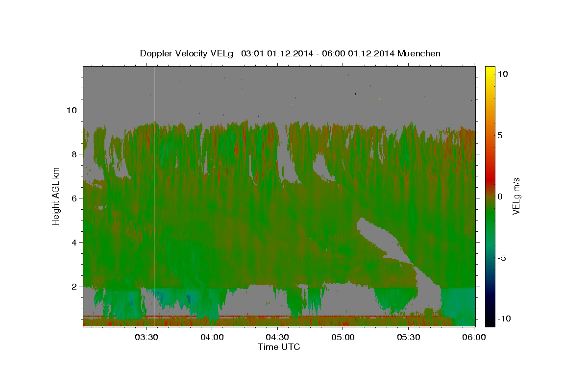588x392 pixels.
Task: Click the 04:00 time tick label
Action: 213,337
